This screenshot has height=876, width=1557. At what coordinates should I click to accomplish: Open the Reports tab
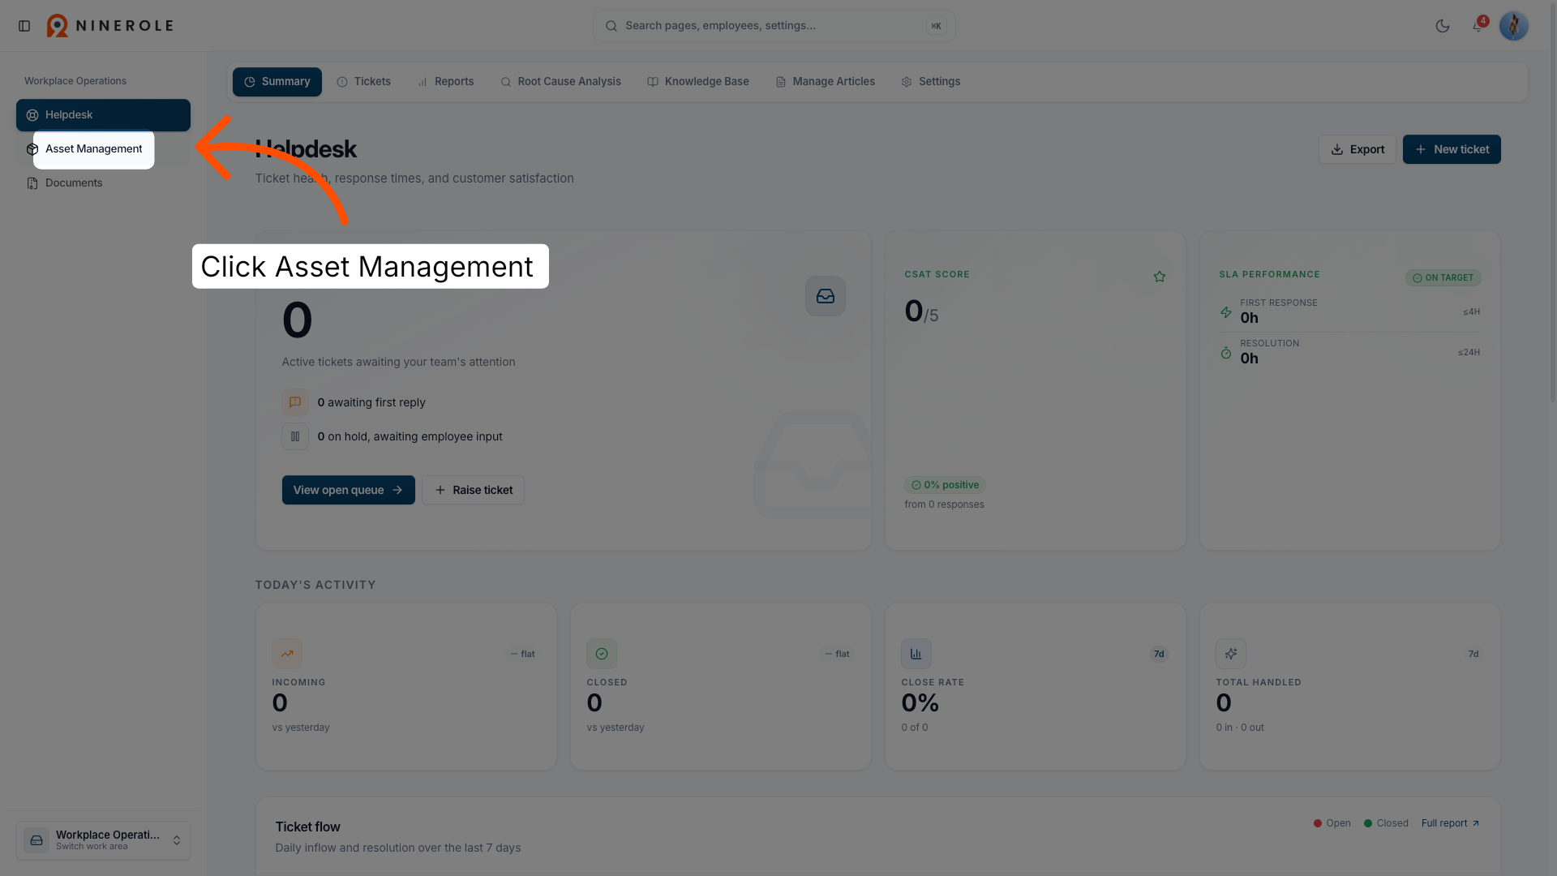[x=445, y=82]
